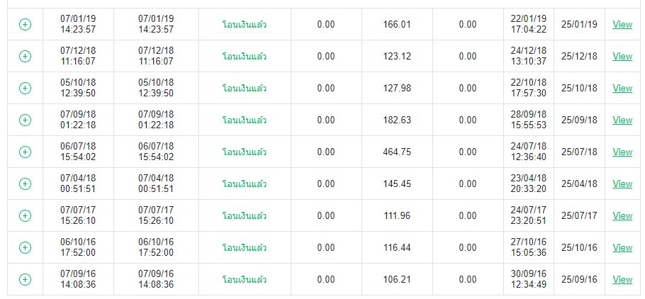Click View for the 25/04/18 row

(x=622, y=184)
